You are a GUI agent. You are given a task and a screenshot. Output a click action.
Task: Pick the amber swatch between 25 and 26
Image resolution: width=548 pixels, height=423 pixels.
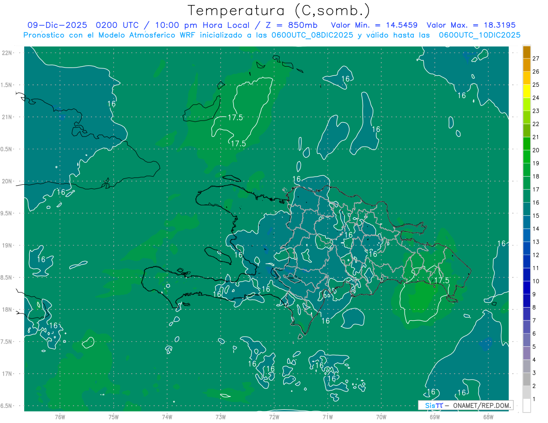click(527, 78)
